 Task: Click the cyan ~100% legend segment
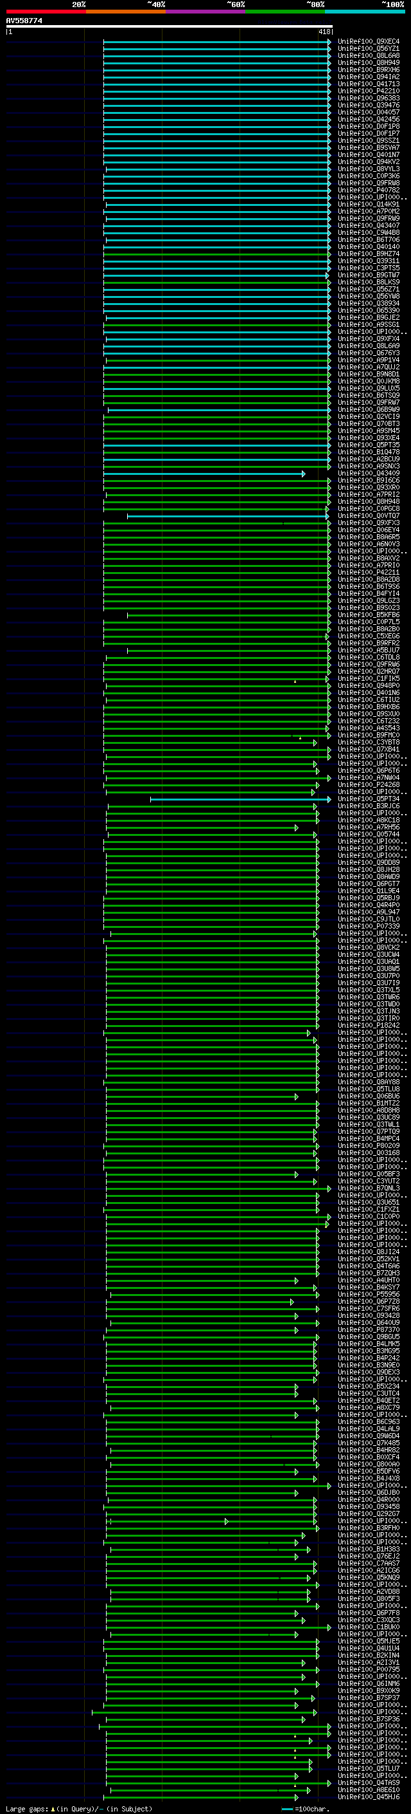pyautogui.click(x=365, y=12)
